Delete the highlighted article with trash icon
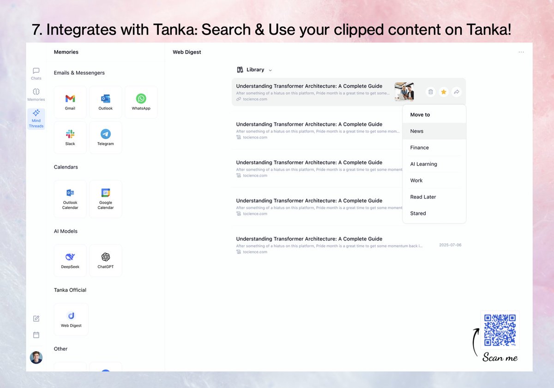The width and height of the screenshot is (554, 388). click(x=430, y=92)
